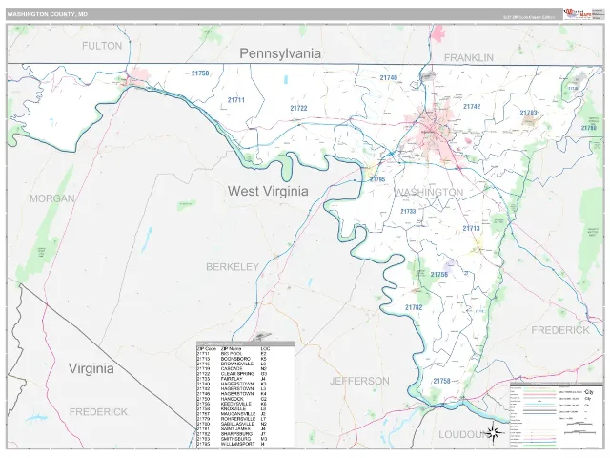Click the LOUDOUN county label
Image resolution: width=610 pixels, height=458 pixels.
[463, 435]
